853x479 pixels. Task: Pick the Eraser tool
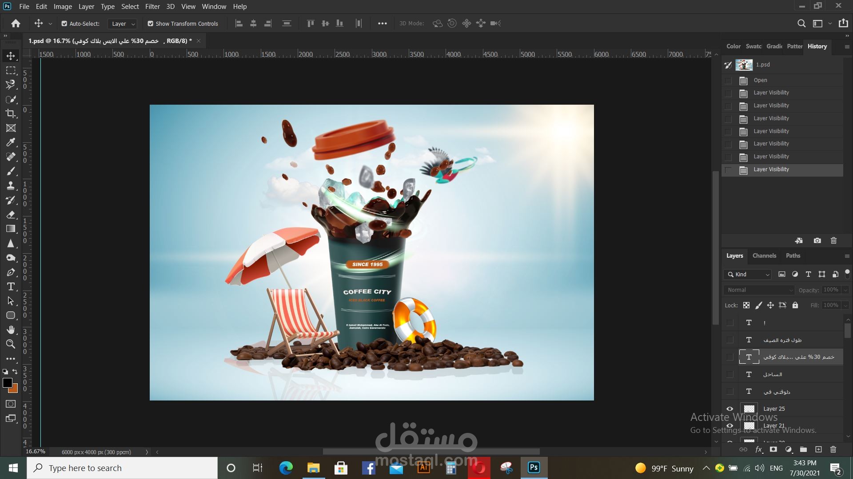coord(11,215)
